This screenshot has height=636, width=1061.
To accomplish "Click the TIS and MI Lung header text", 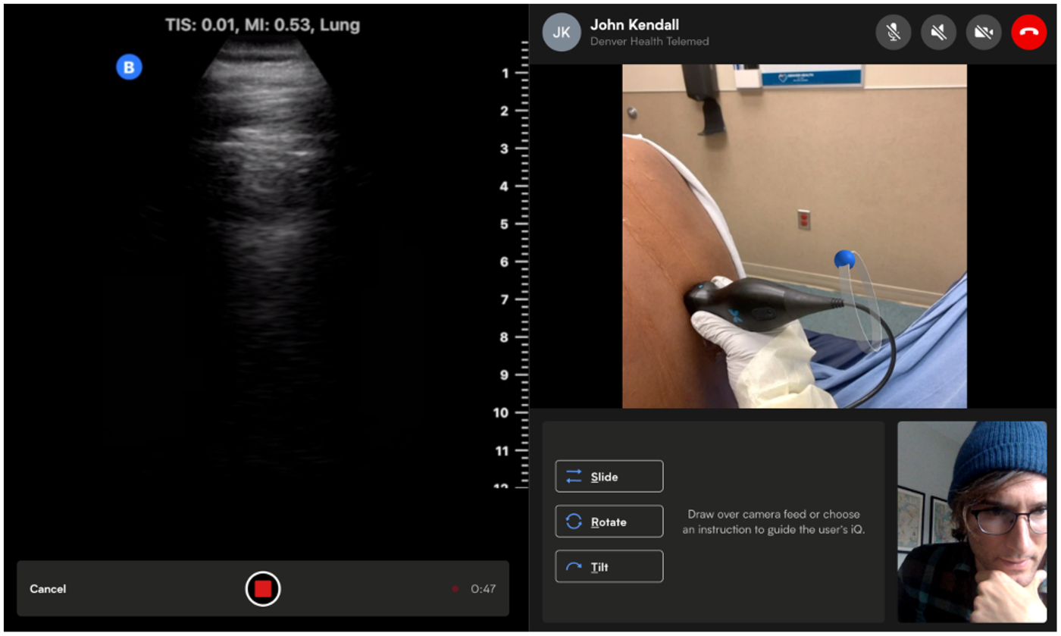I will (x=261, y=24).
